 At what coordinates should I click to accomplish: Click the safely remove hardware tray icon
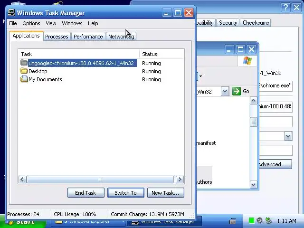pos(268,220)
